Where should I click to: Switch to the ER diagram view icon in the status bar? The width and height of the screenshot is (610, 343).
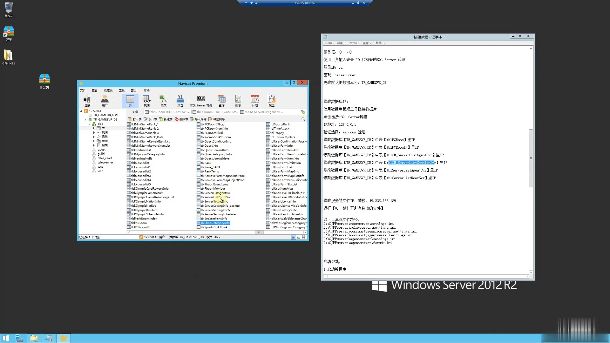(304, 237)
